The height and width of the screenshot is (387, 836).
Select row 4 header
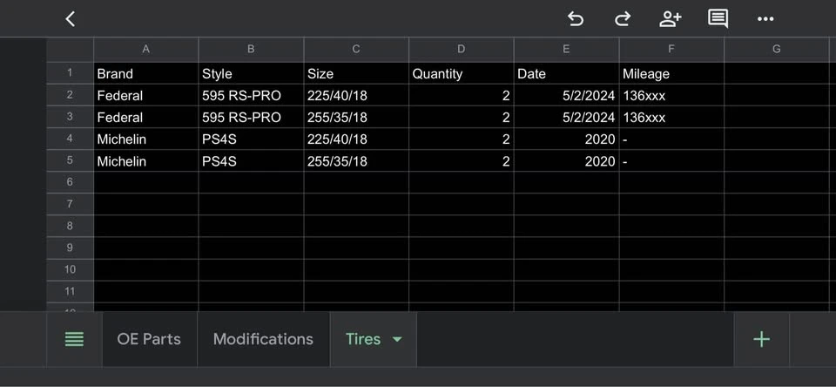tap(70, 139)
